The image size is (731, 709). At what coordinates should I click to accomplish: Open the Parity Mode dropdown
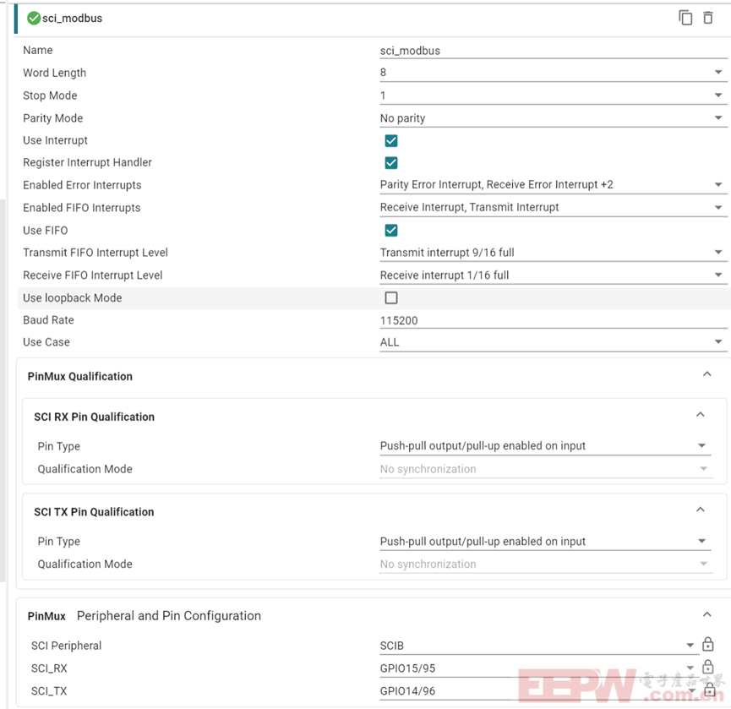pos(553,118)
